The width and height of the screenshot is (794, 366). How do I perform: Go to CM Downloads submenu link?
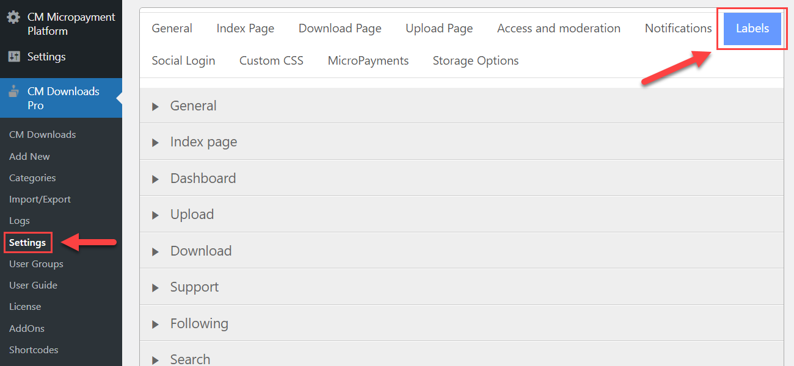43,135
